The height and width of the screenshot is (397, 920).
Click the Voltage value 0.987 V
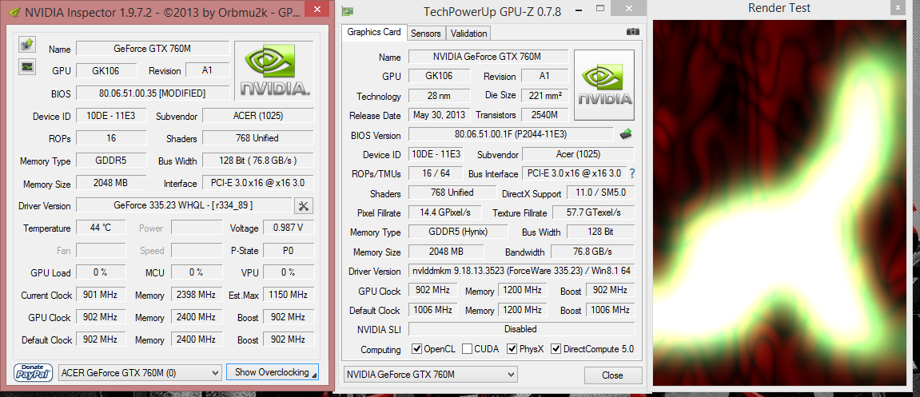point(289,228)
